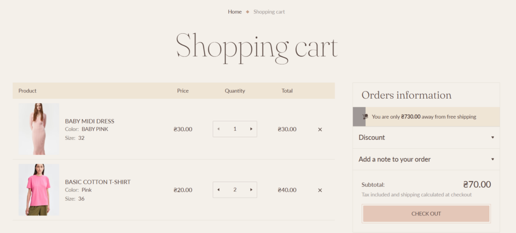Click the Size 32 text

tap(75, 138)
